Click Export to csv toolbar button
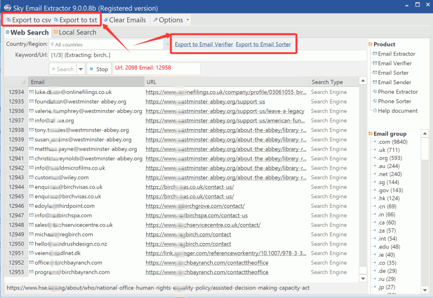This screenshot has width=433, height=298. 29,20
